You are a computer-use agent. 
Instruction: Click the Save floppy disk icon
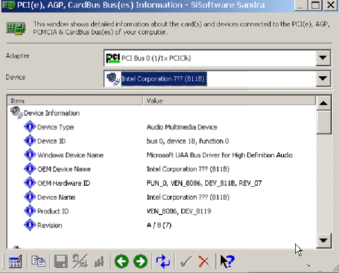[61, 261]
